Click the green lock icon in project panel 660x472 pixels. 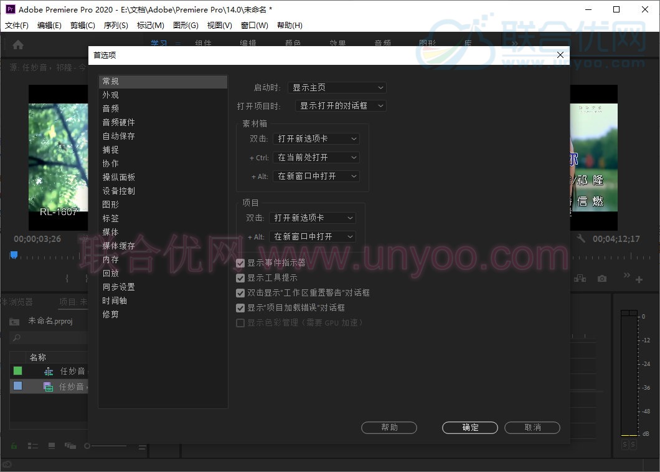[x=14, y=446]
